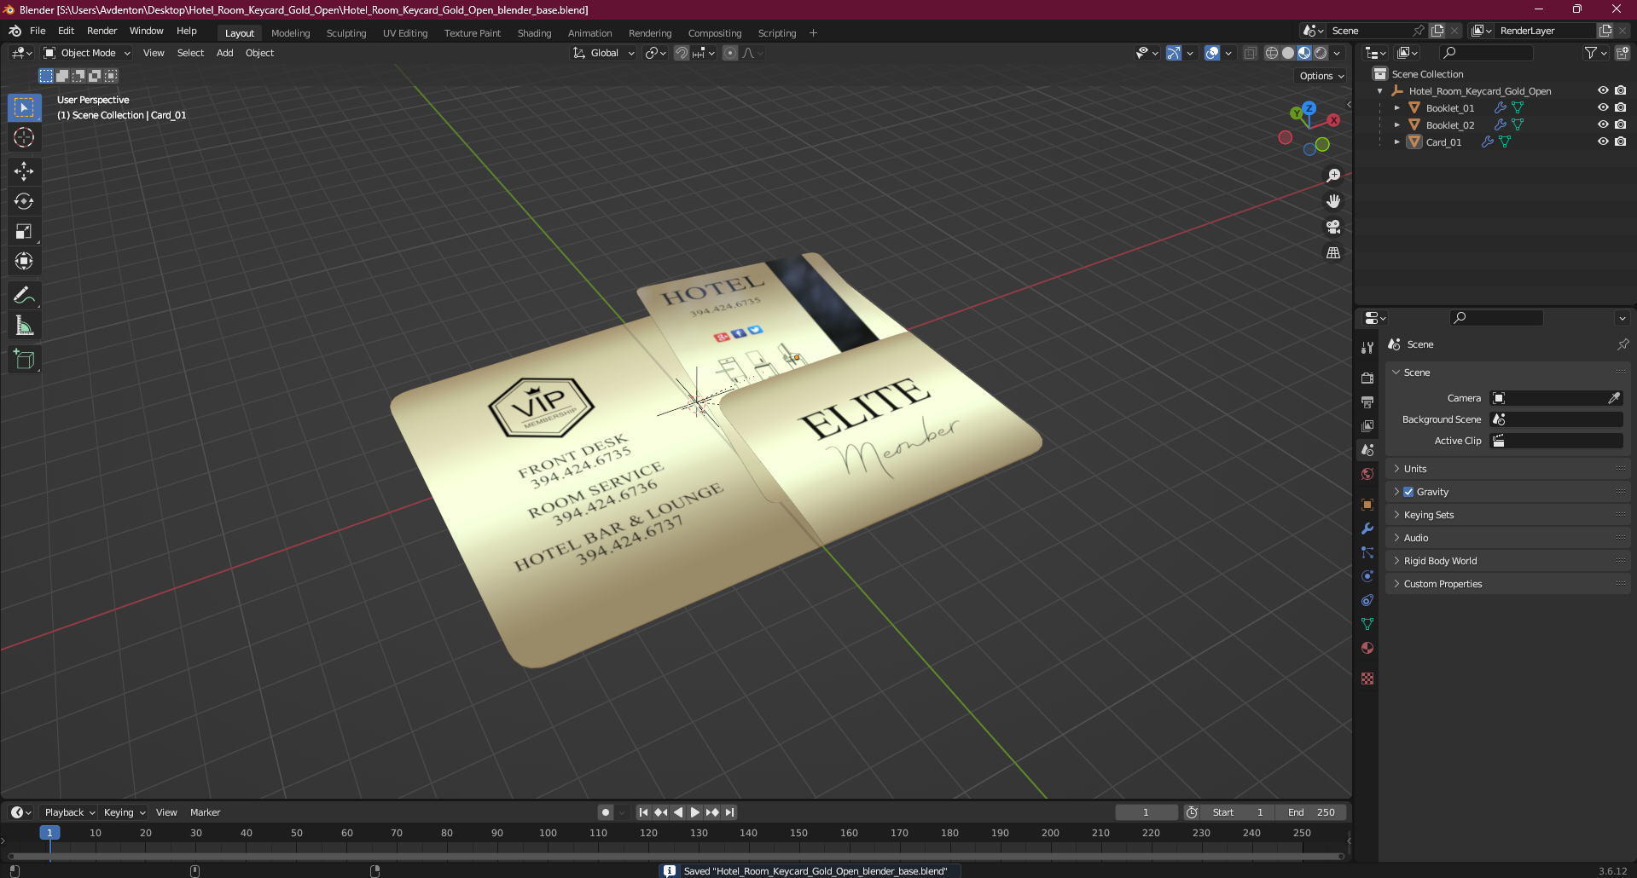Toggle auto keying record button
Screen dimensions: 1637x878
coord(606,812)
